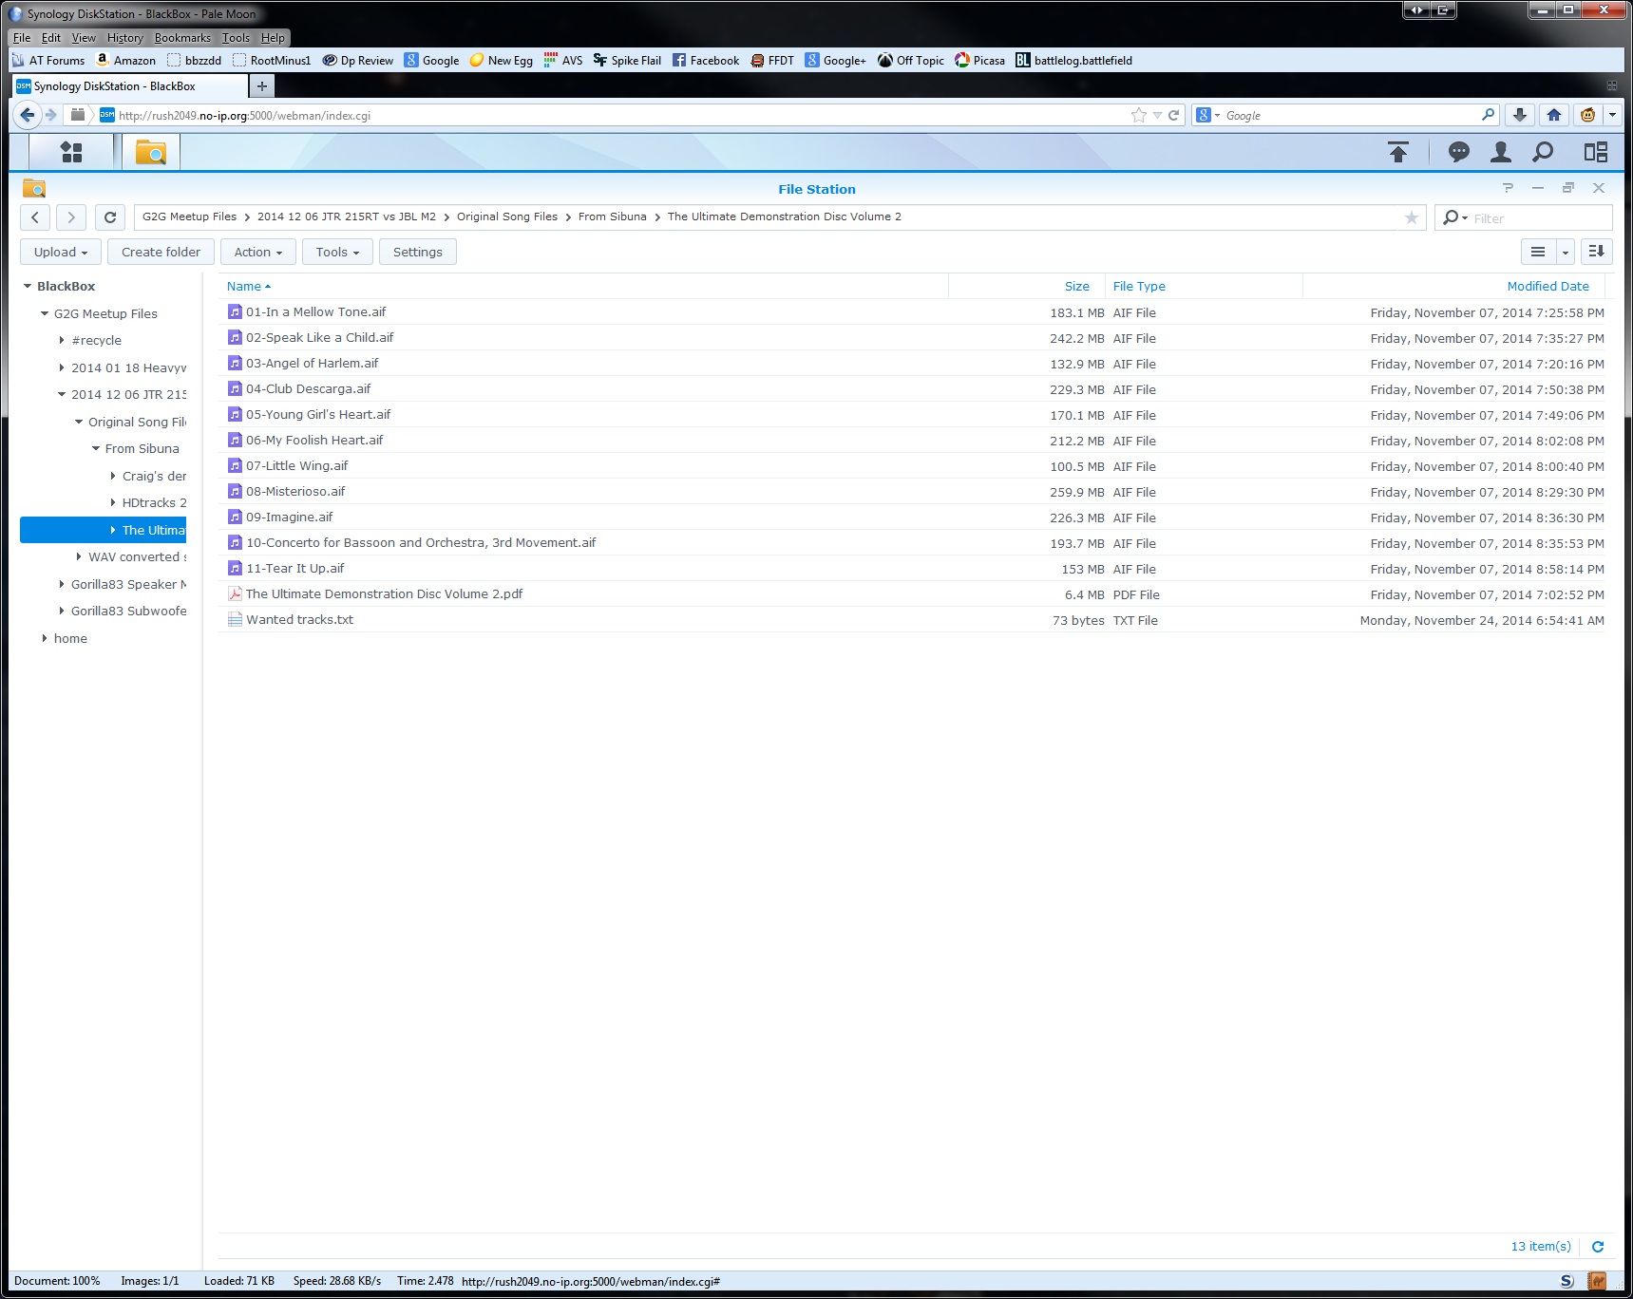Open the DSM search magnifier icon
Image resolution: width=1633 pixels, height=1299 pixels.
(1544, 152)
